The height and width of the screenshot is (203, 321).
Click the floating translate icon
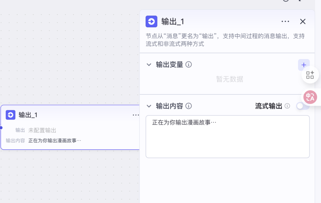310,97
